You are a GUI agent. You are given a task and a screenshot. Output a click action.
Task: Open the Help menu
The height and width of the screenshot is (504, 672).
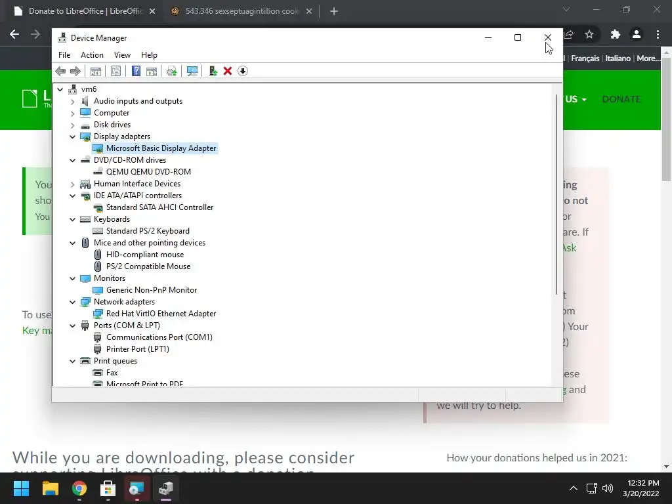149,55
